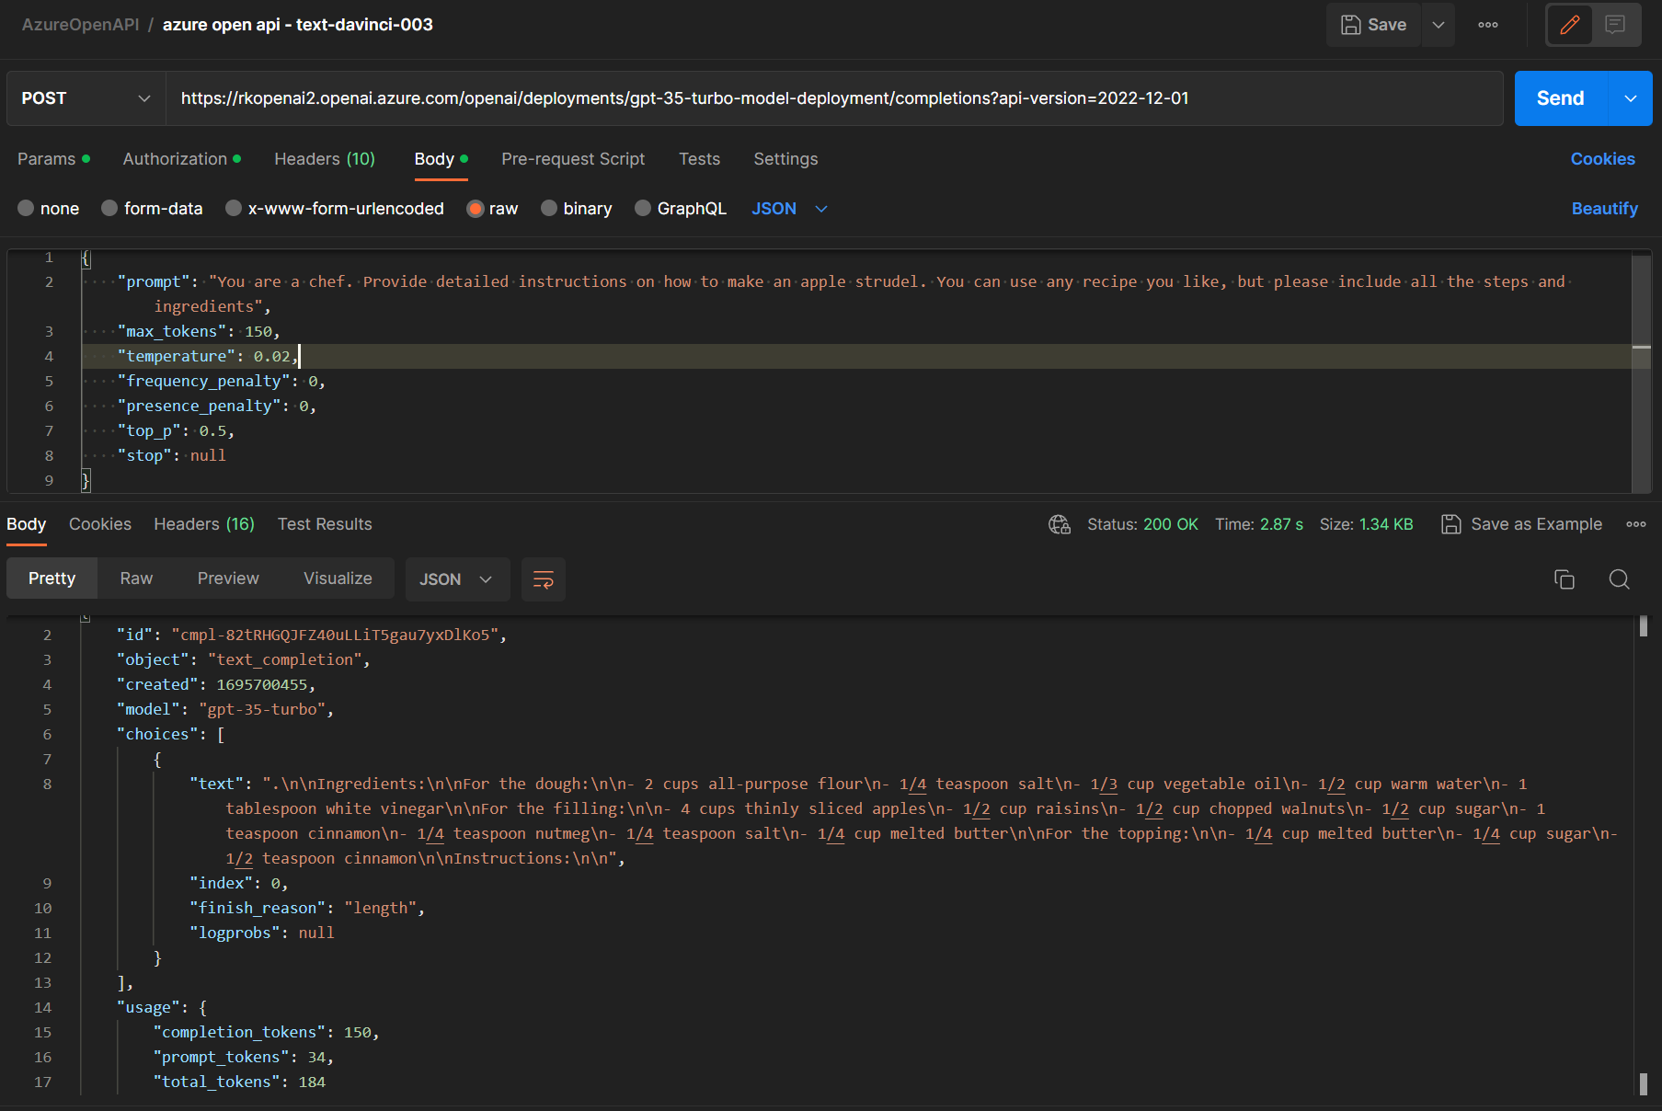This screenshot has width=1662, height=1111.
Task: Toggle word wrap icon in response toolbar
Action: (544, 579)
